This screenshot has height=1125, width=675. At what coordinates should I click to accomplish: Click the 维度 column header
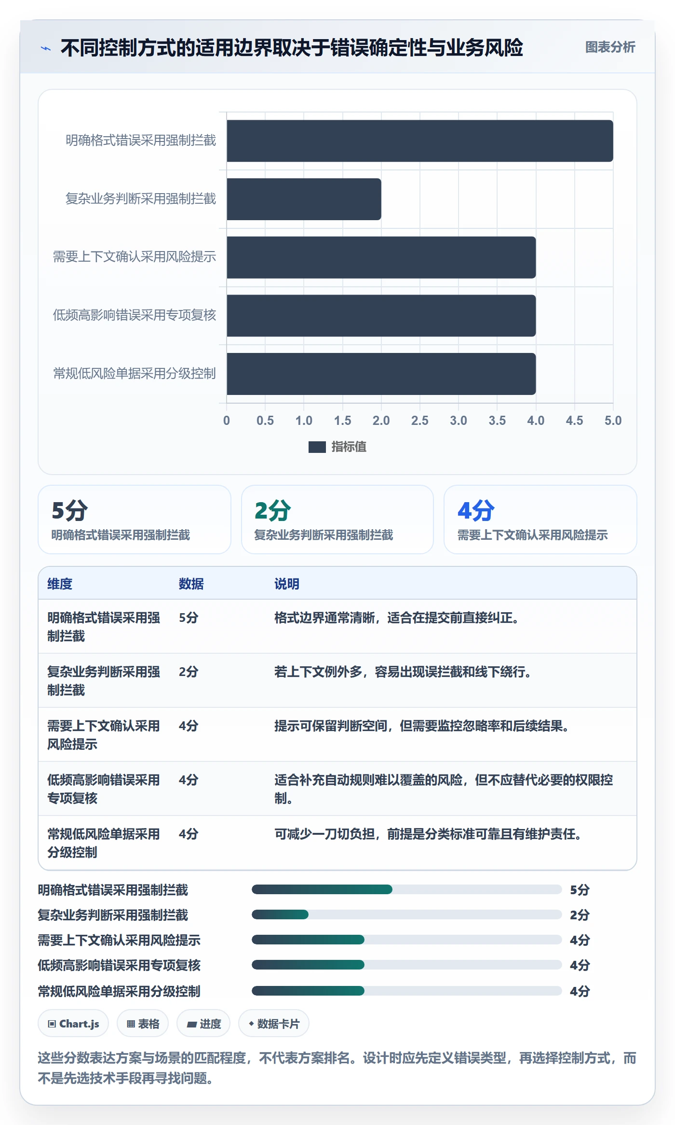(x=60, y=584)
